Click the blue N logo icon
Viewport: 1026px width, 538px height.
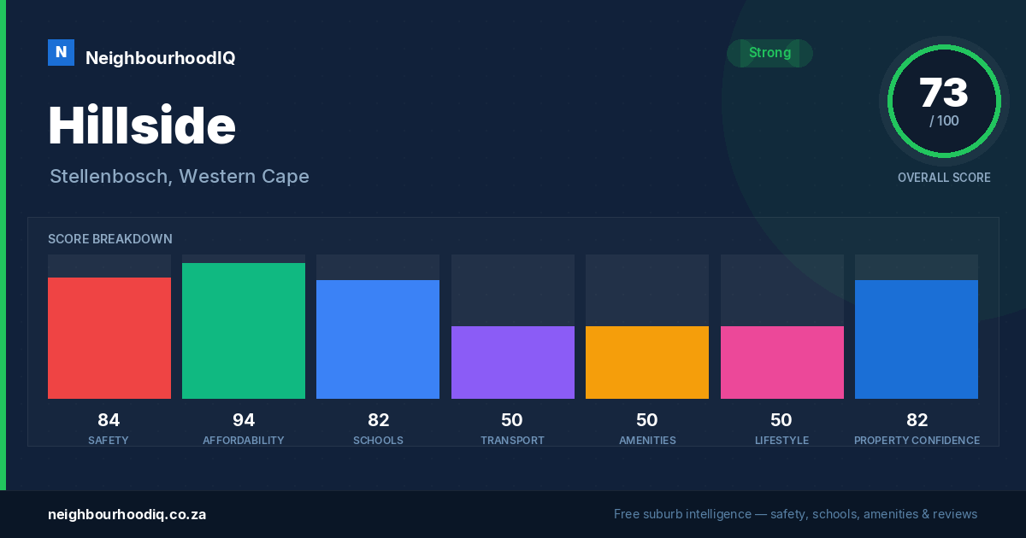(x=61, y=53)
